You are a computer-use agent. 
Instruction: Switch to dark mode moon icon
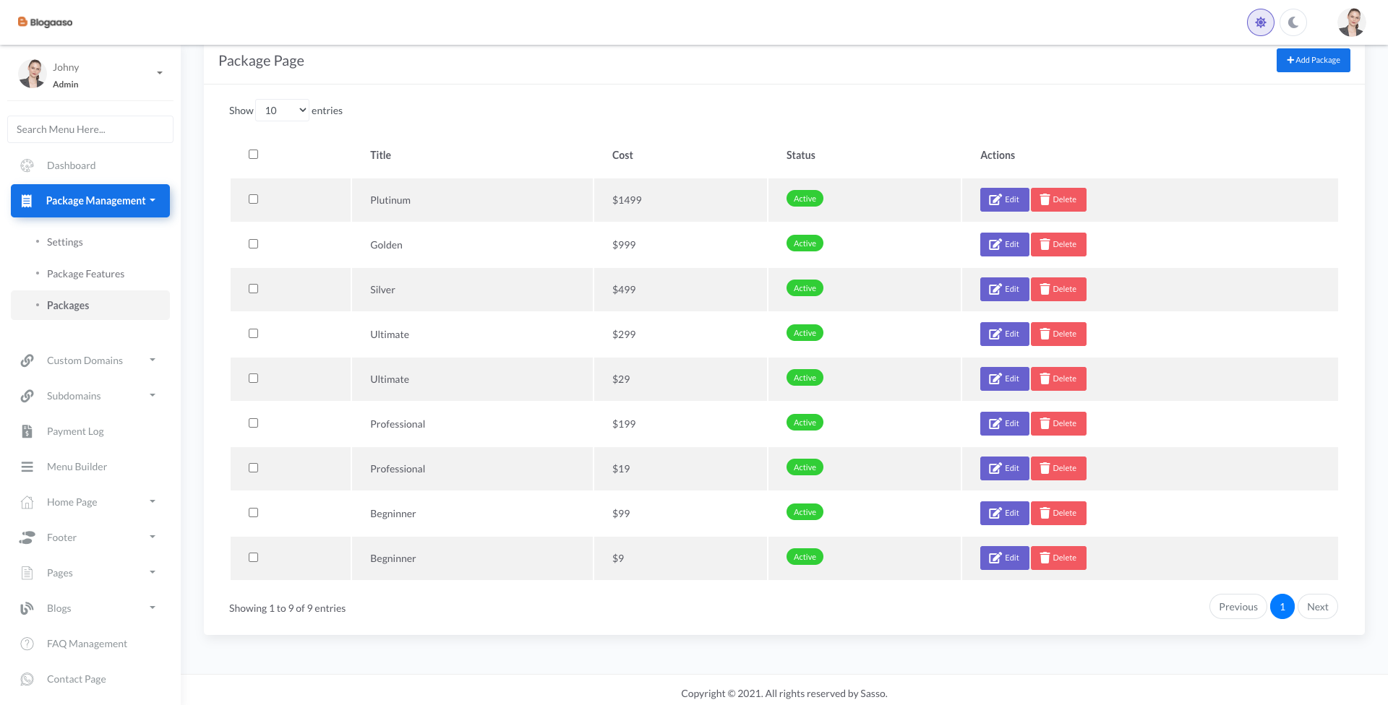tap(1293, 22)
